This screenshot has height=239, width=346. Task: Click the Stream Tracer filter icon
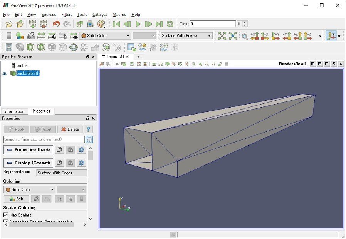84,47
